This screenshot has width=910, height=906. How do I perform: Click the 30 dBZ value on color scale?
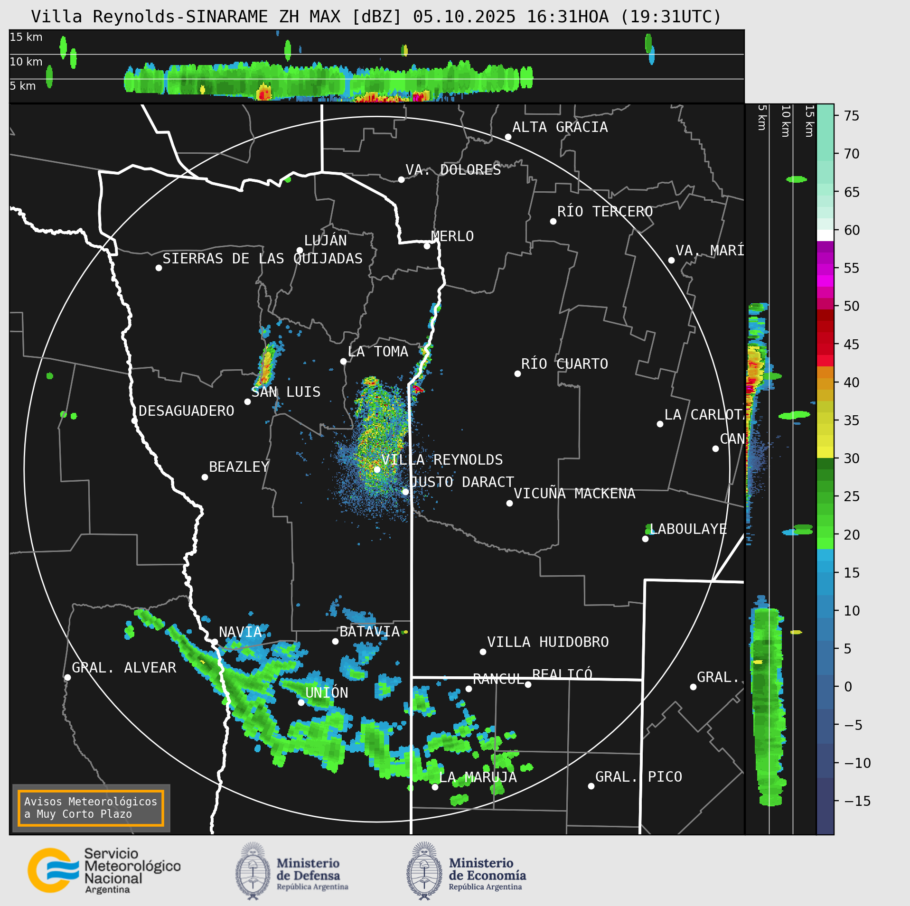[x=852, y=458]
